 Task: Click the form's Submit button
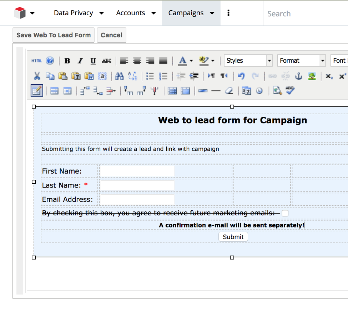click(x=233, y=237)
